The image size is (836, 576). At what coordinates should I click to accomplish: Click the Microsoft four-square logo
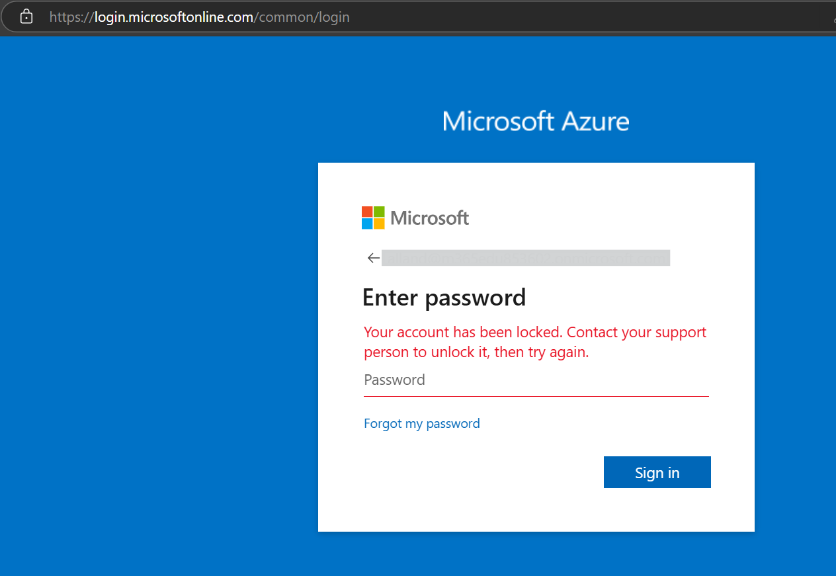pyautogui.click(x=374, y=218)
